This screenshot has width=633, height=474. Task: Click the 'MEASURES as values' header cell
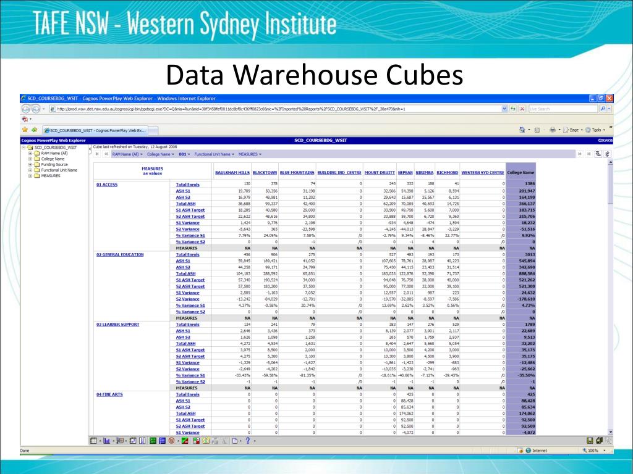pyautogui.click(x=152, y=171)
